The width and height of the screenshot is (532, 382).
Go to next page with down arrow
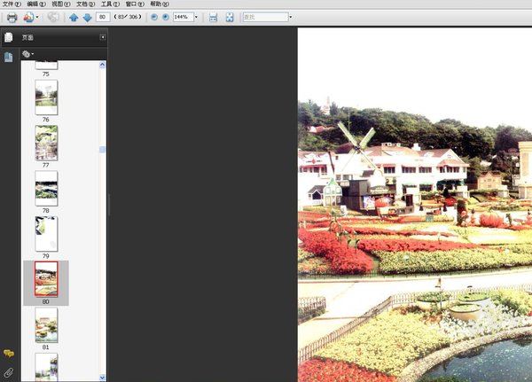click(x=87, y=18)
